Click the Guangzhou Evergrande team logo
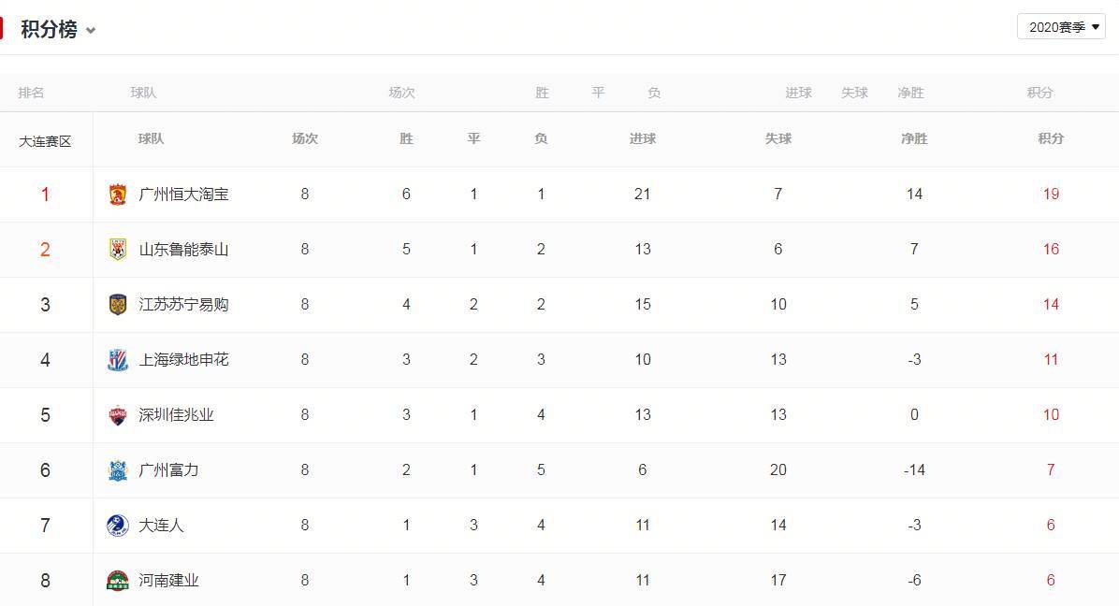Viewport: 1119px width, 606px height. tap(117, 195)
